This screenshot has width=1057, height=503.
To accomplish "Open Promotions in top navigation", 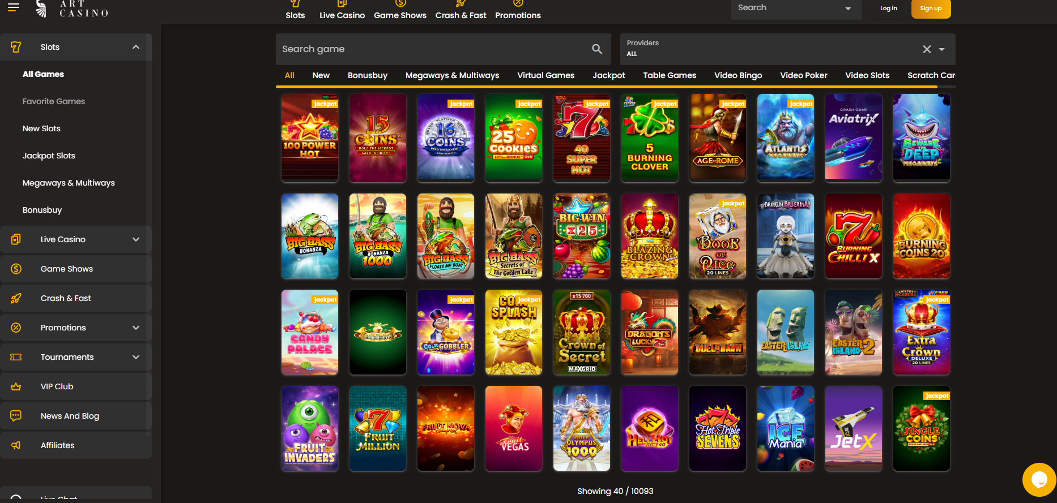I will pos(518,10).
